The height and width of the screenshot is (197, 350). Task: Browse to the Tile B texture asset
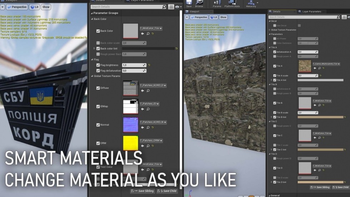319,105
